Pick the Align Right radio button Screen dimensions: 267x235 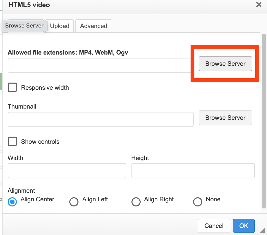pos(136,202)
